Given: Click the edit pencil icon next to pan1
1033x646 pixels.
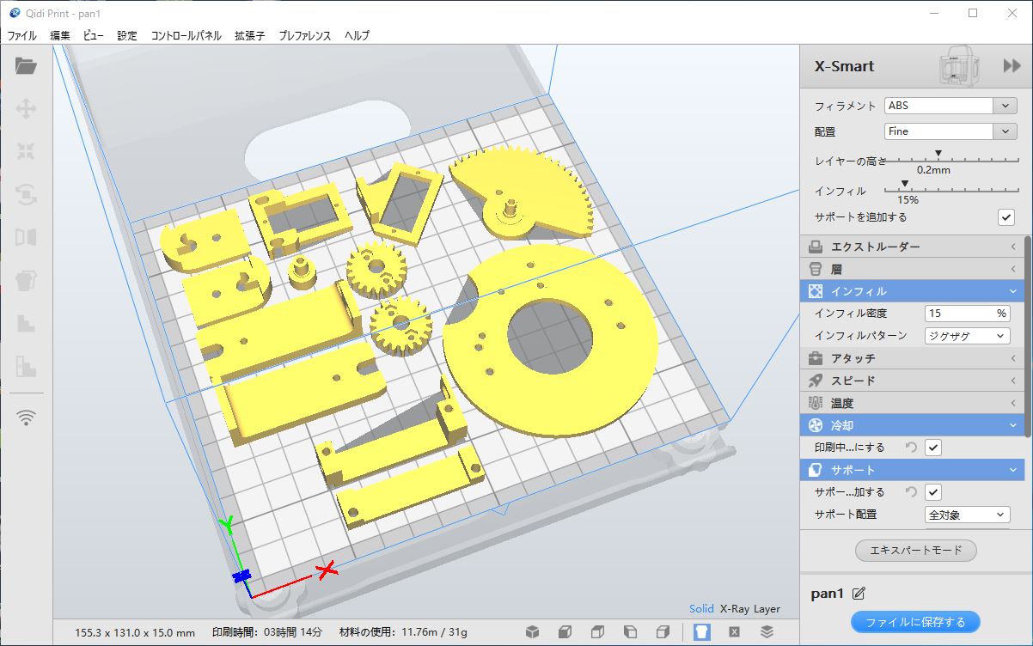Looking at the screenshot, I should coord(859,594).
